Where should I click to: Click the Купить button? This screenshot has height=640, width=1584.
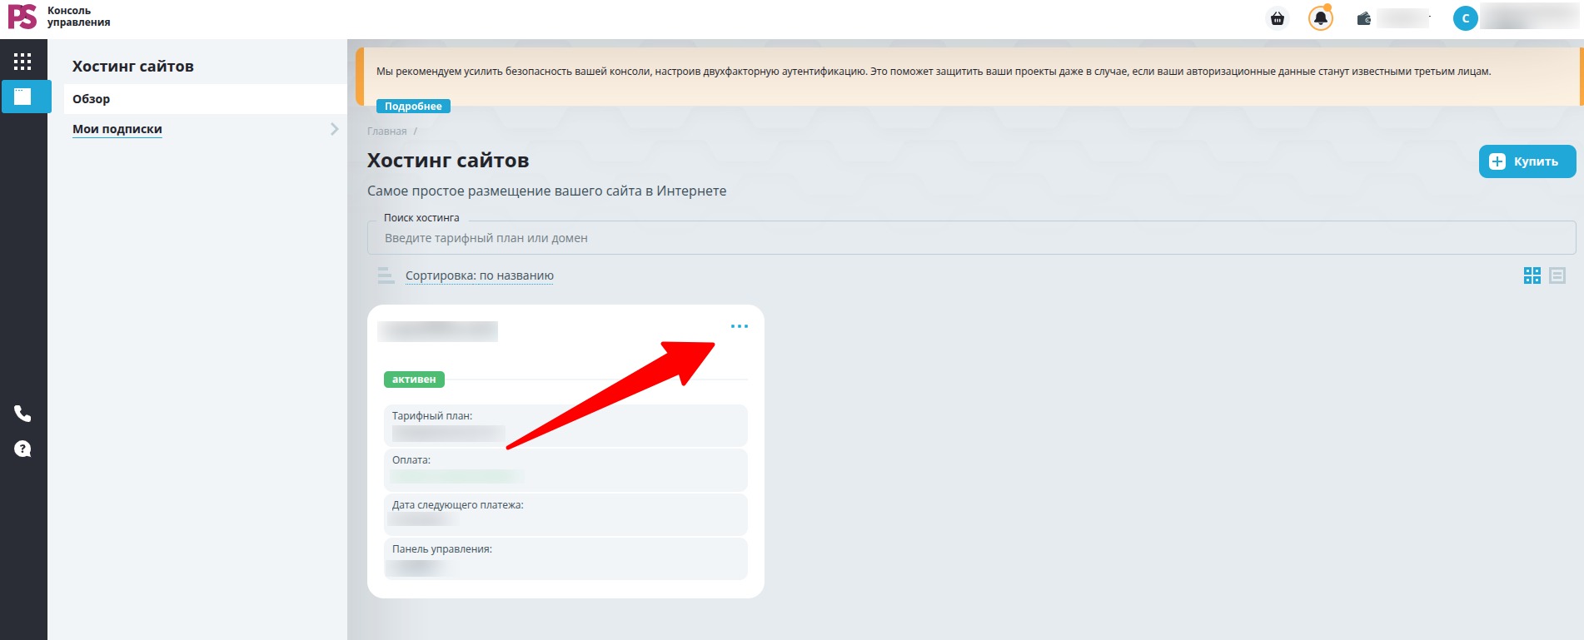(x=1527, y=161)
